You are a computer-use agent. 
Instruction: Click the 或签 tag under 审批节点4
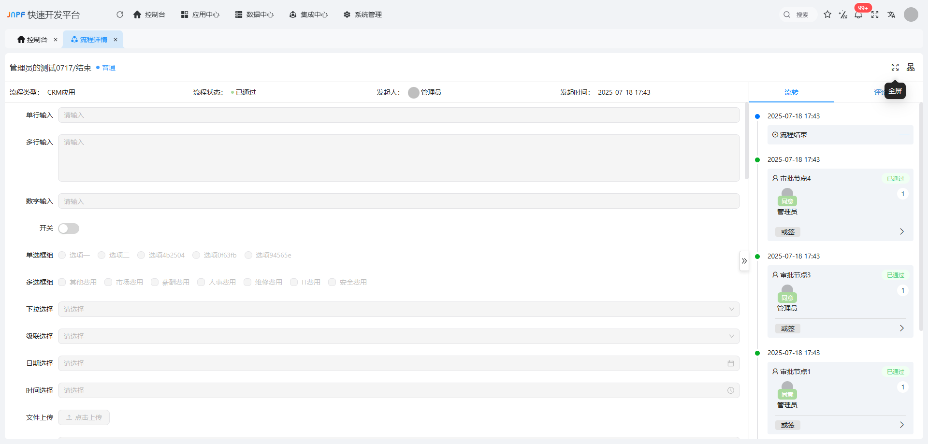(788, 232)
